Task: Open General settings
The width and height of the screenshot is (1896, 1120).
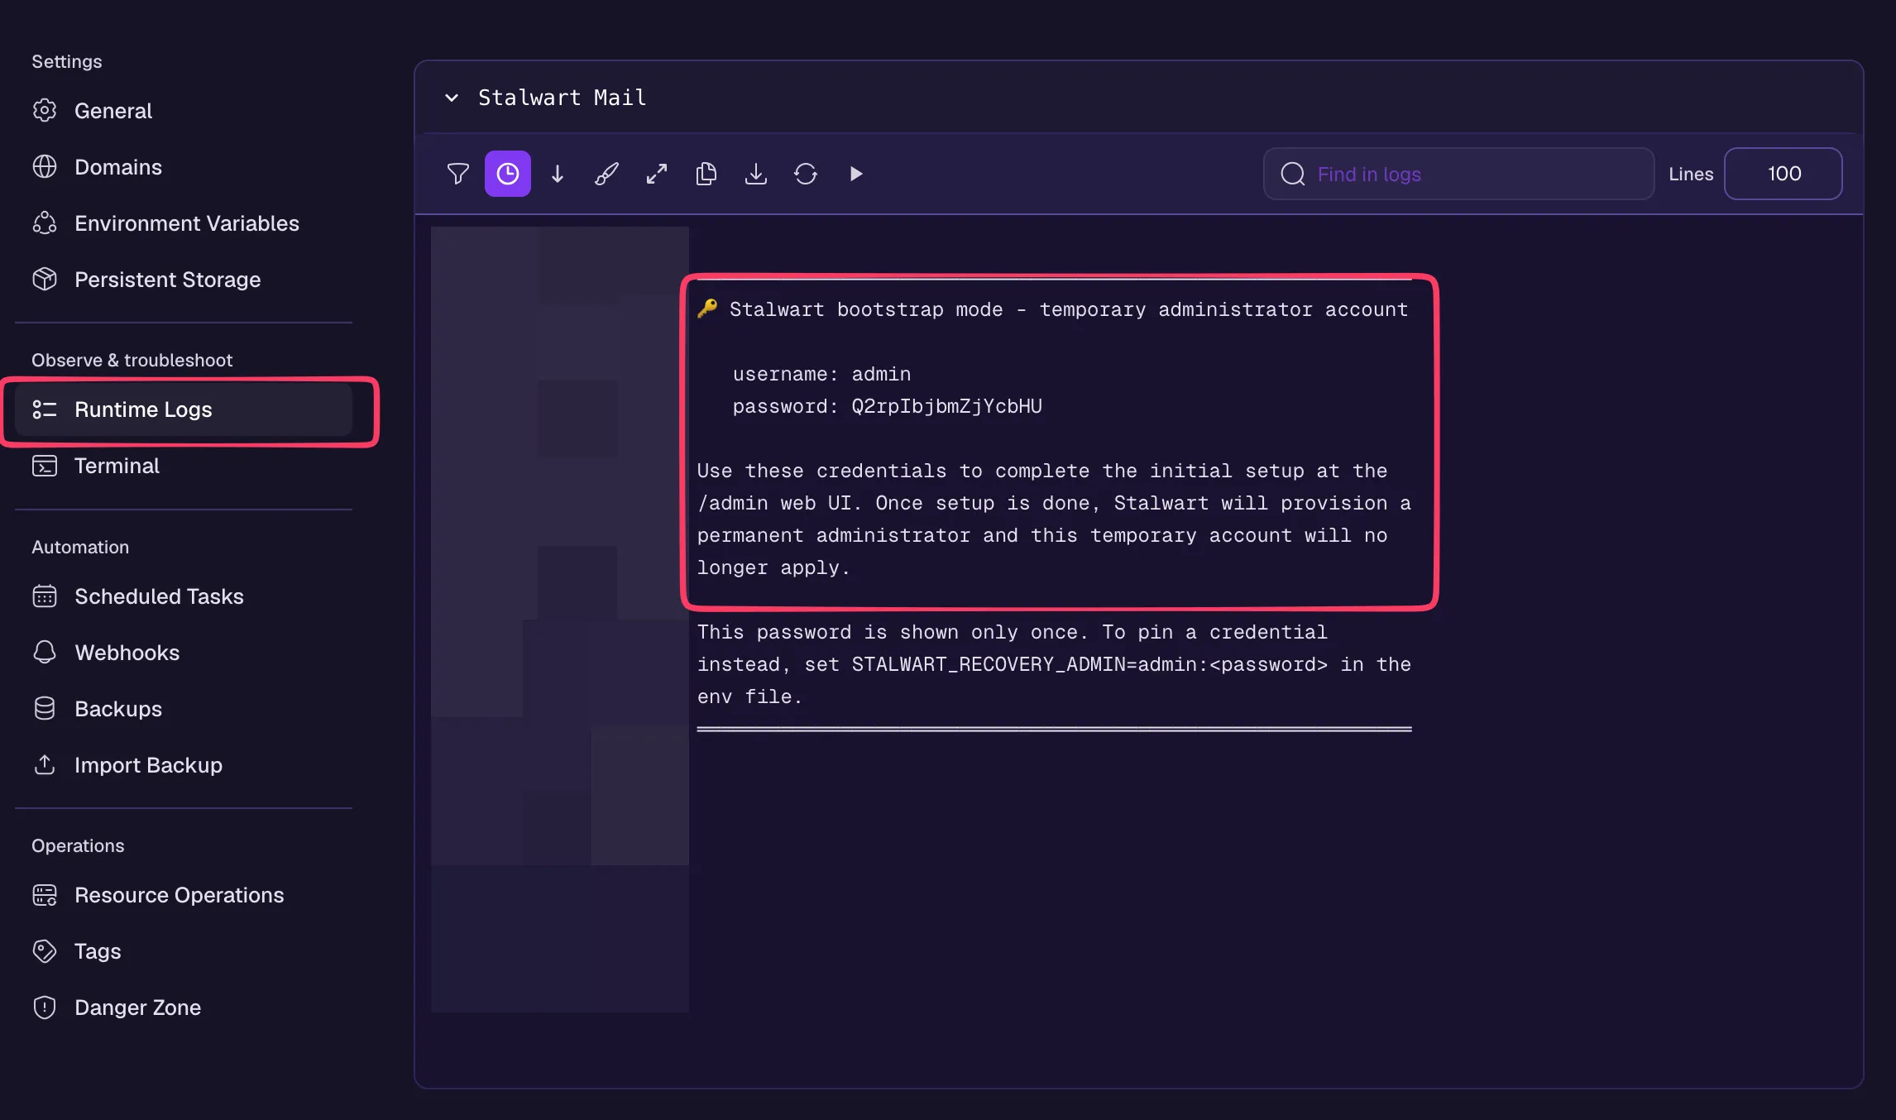Action: pos(184,111)
